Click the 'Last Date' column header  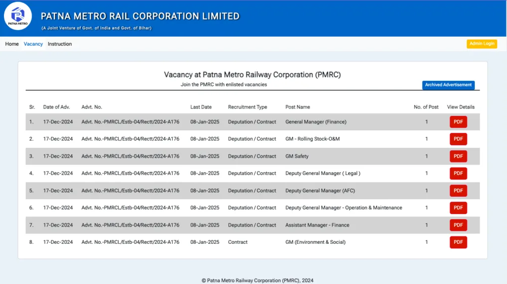[x=201, y=107]
